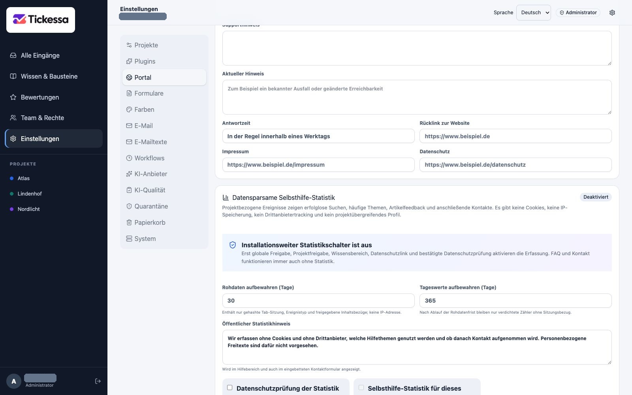Click the Impressum URL field
Viewport: 632px width, 395px height.
point(318,165)
